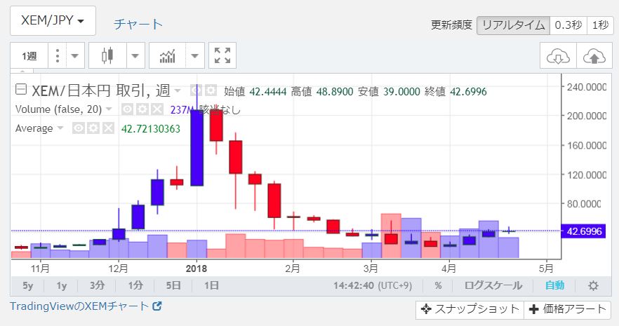Screen dimensions: 619x326
Task: Click the small collapse arrow above legend
Action: (x=22, y=72)
